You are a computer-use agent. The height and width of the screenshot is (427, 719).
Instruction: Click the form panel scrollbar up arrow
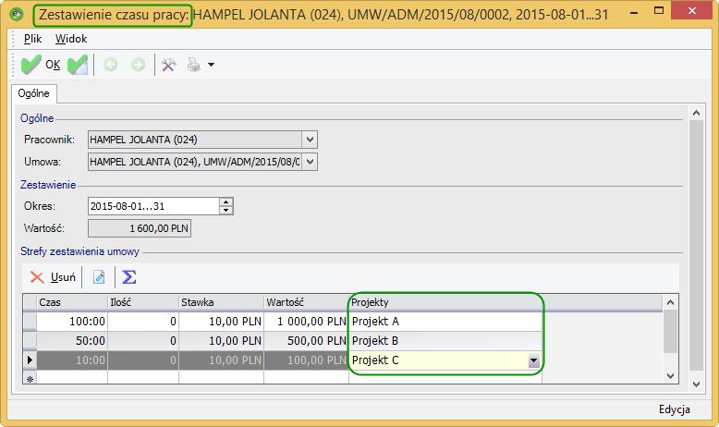coord(697,113)
